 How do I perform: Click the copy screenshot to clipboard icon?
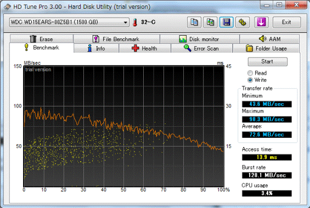(210, 22)
